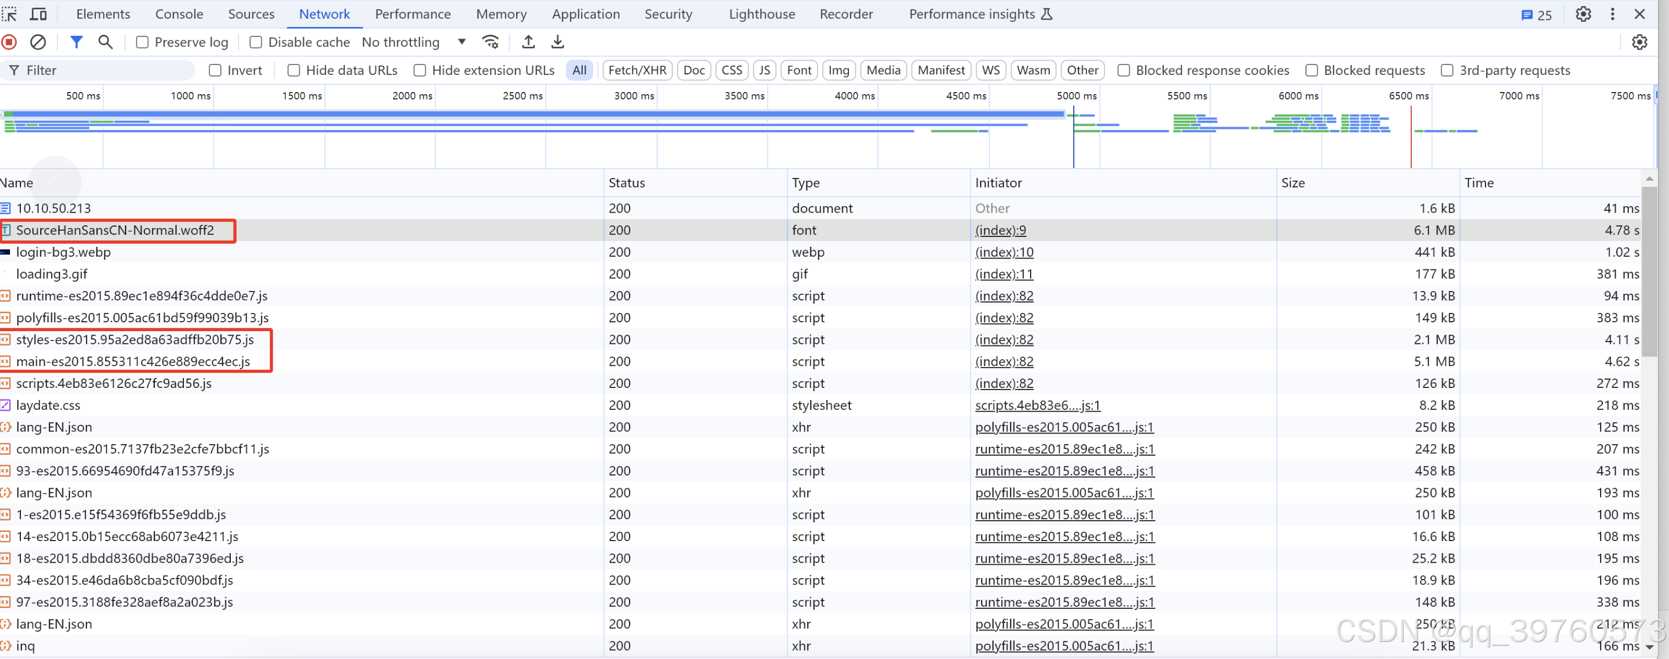1669x659 pixels.
Task: Toggle the device toolbar icon
Action: (39, 14)
